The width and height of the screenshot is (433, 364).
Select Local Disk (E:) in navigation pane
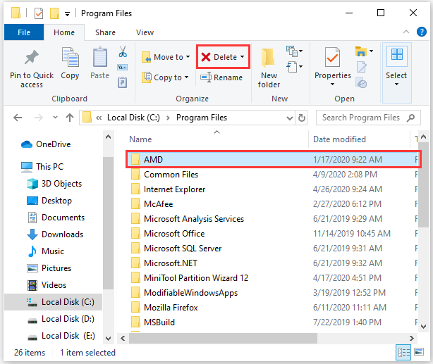[61, 336]
